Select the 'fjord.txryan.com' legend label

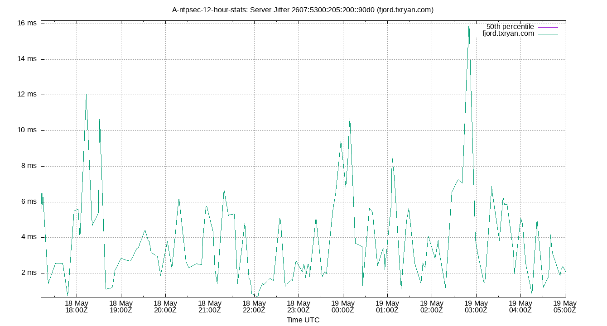[x=508, y=34]
